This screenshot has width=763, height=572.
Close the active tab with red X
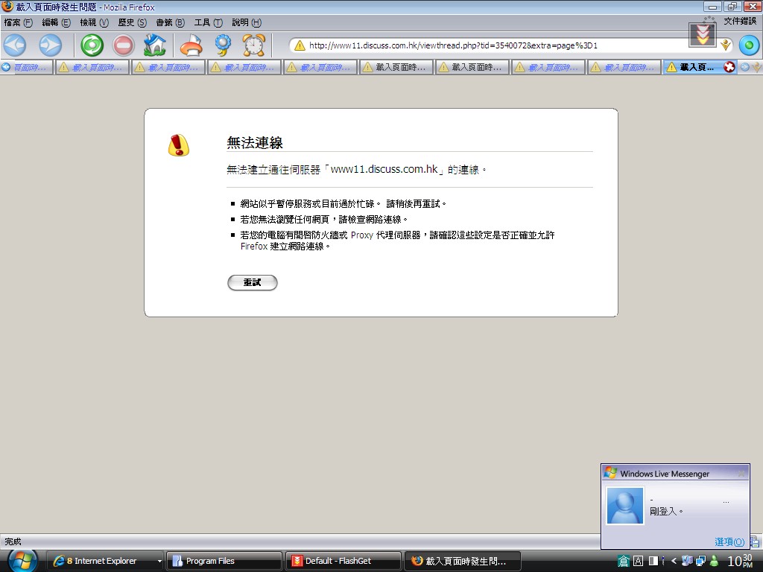click(x=729, y=67)
